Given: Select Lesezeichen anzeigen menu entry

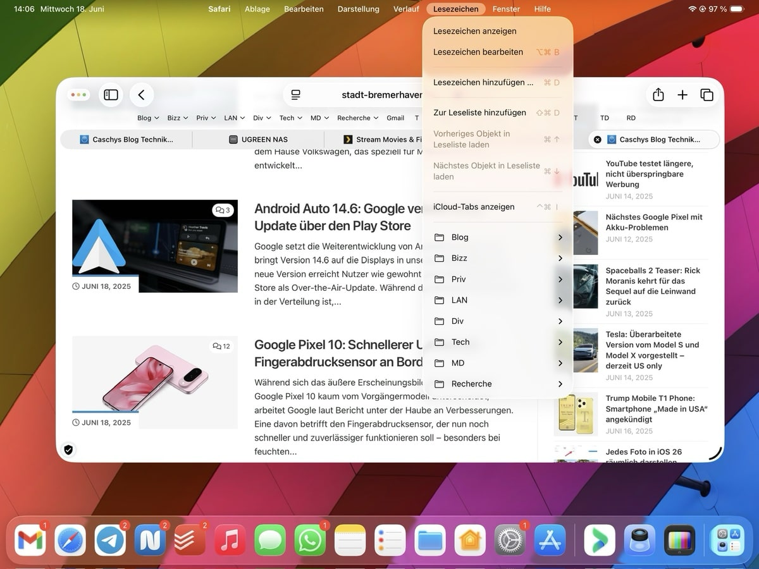Looking at the screenshot, I should click(x=475, y=31).
